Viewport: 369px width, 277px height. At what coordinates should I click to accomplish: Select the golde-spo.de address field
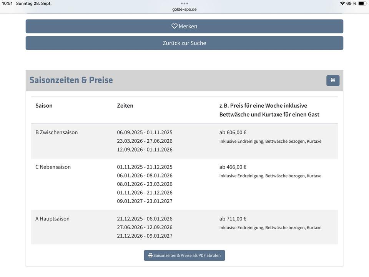(x=184, y=9)
